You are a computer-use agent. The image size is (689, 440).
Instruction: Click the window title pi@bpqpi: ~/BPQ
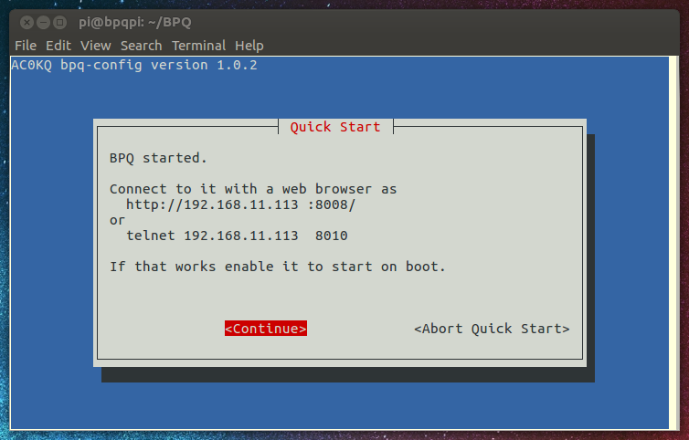[x=135, y=22]
